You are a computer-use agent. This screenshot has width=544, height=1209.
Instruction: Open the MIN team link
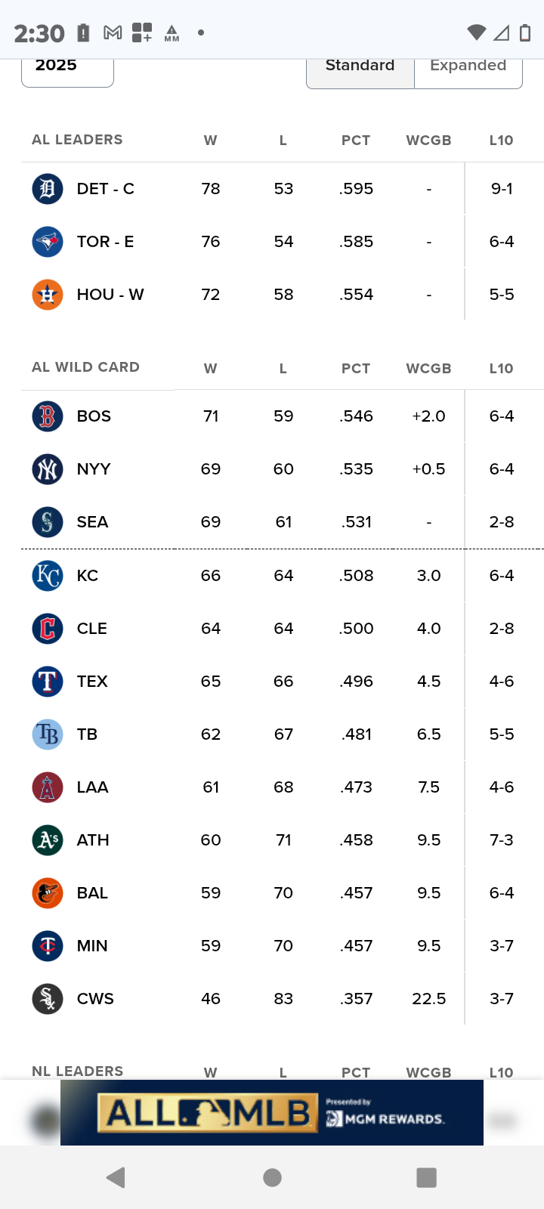coord(92,946)
